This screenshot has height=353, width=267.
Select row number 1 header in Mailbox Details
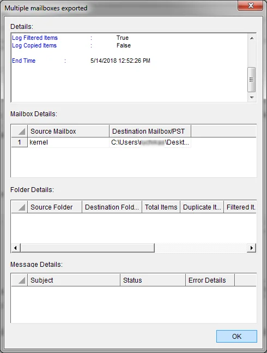[20, 142]
